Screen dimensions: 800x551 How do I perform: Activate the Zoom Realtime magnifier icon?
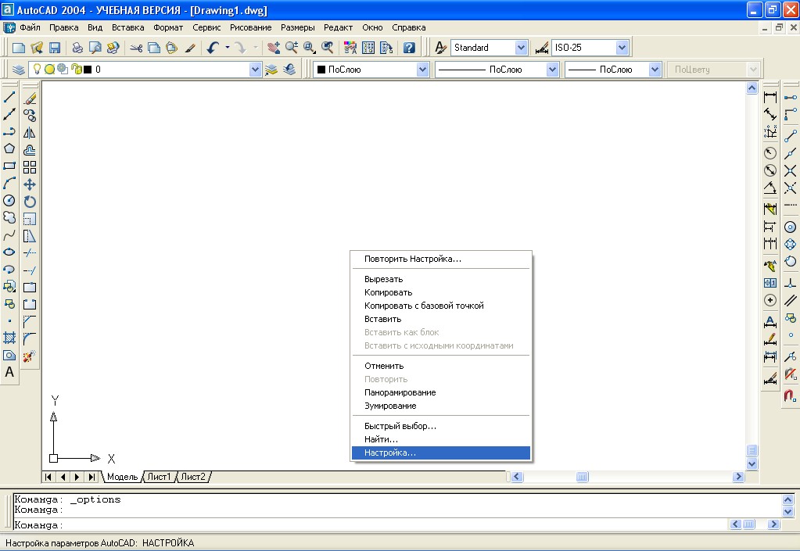tap(292, 48)
